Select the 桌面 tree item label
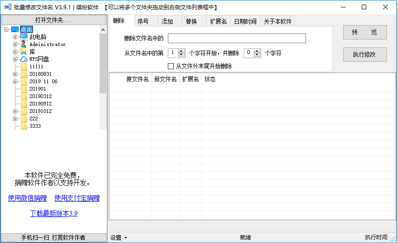 27,29
